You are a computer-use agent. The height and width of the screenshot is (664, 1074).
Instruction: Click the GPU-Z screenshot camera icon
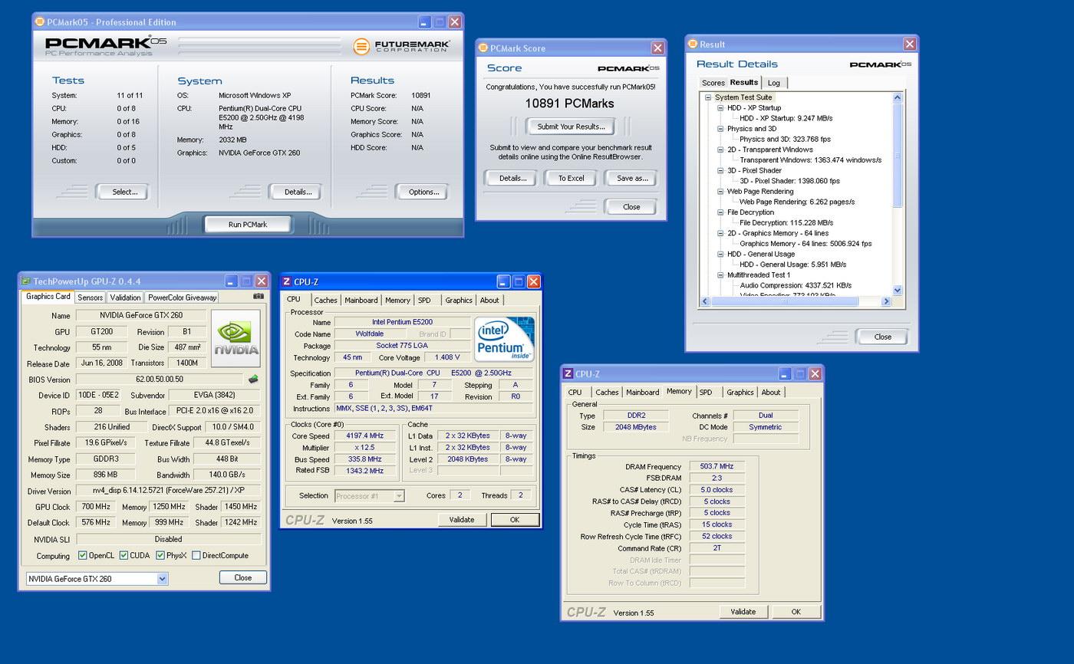pyautogui.click(x=259, y=296)
